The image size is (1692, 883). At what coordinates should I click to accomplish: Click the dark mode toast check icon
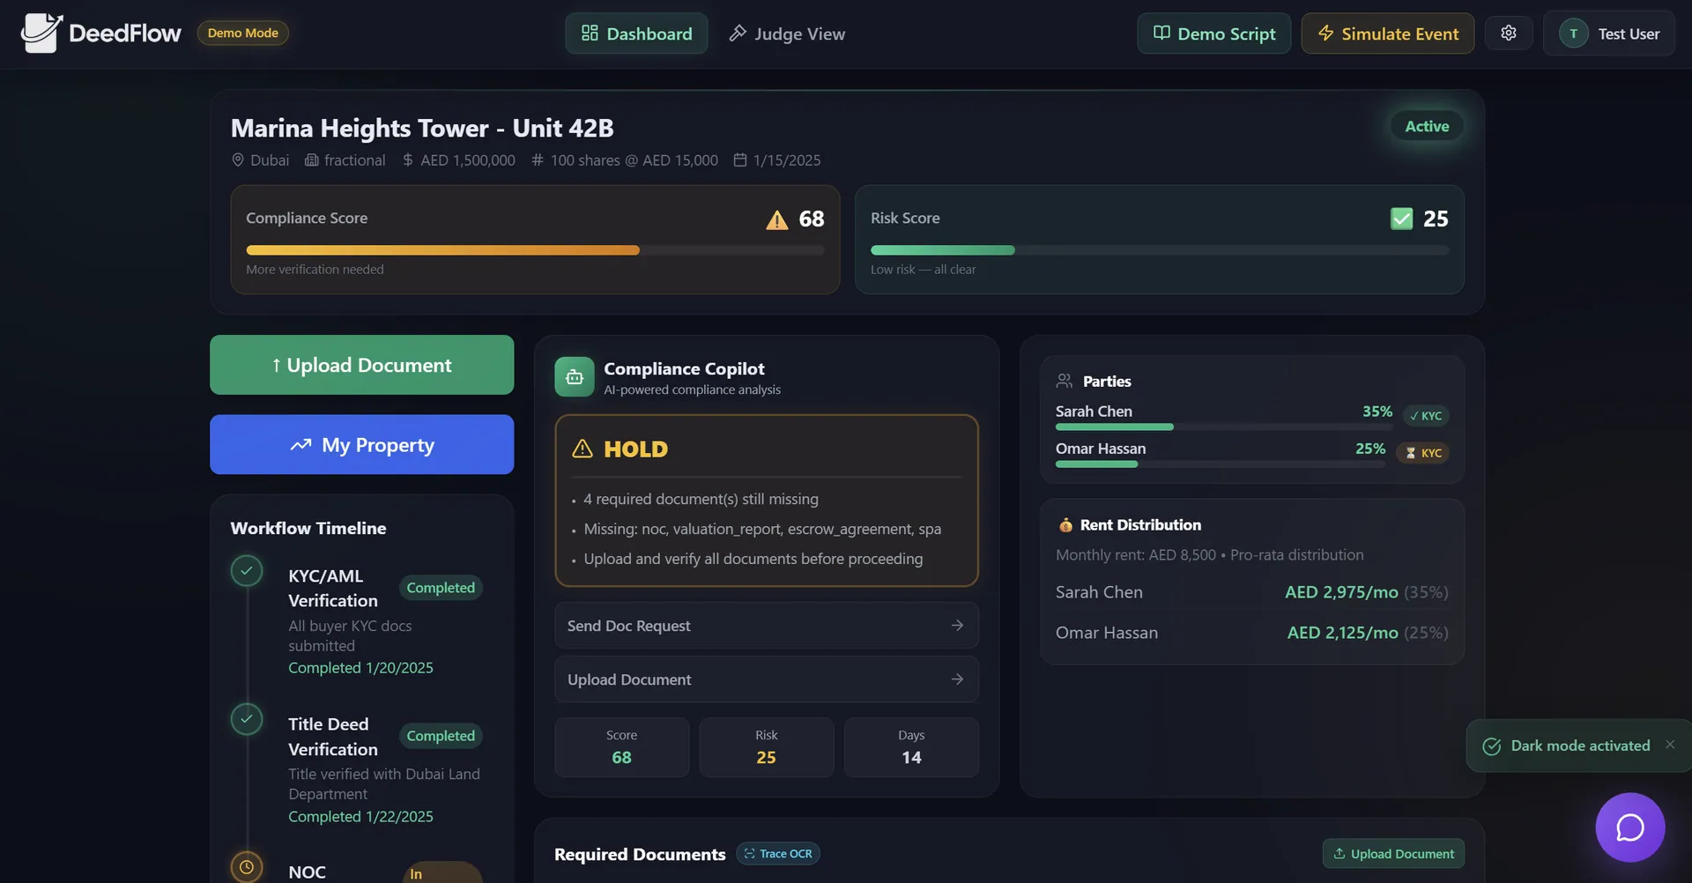point(1492,746)
